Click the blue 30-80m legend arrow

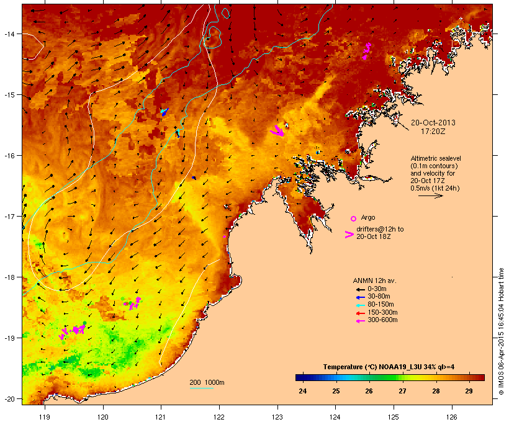tap(360, 297)
